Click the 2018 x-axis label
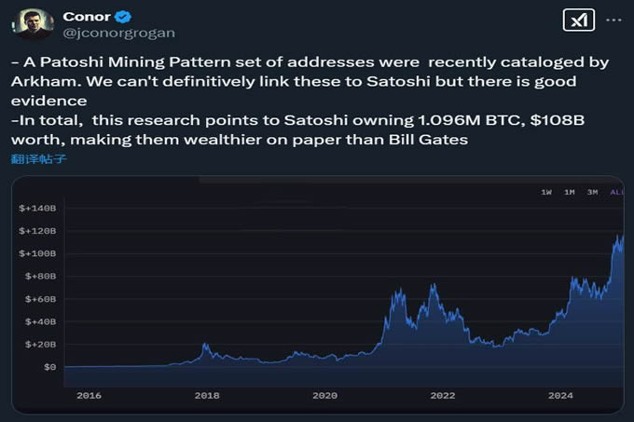This screenshot has height=422, width=634. (206, 396)
